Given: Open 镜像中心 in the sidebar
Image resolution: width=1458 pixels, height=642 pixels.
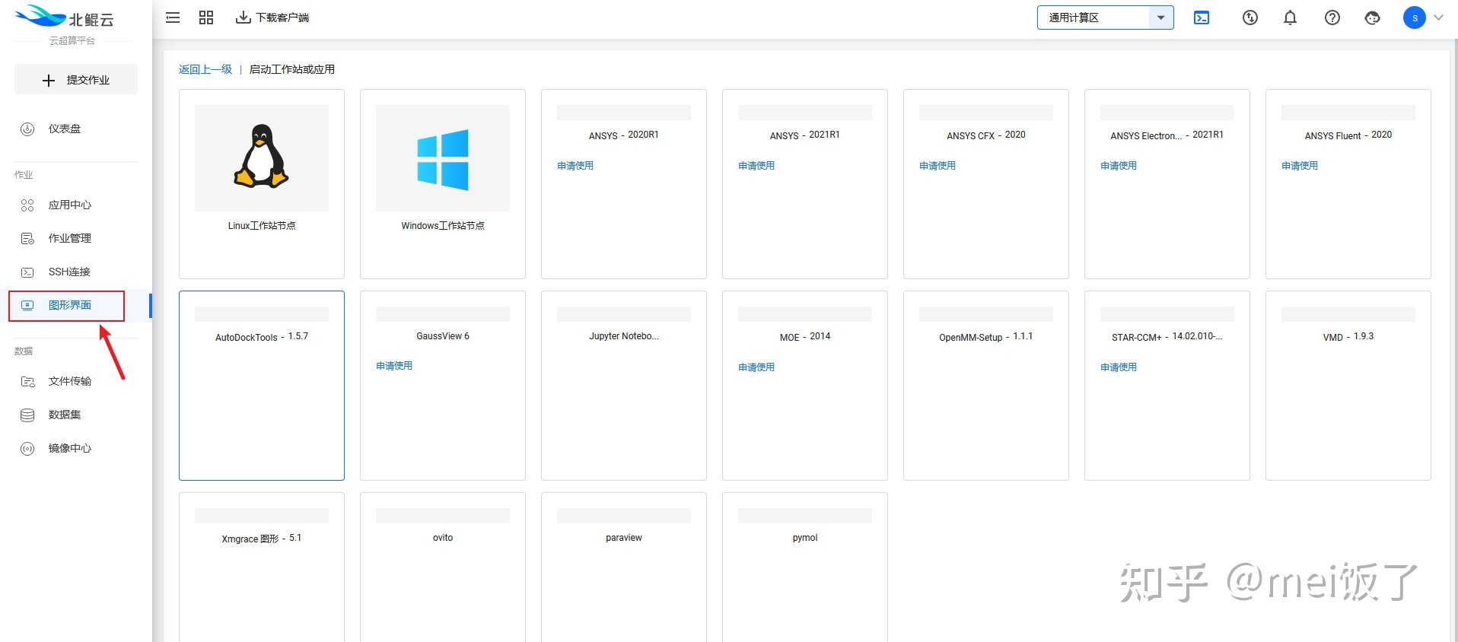Looking at the screenshot, I should click(x=70, y=449).
